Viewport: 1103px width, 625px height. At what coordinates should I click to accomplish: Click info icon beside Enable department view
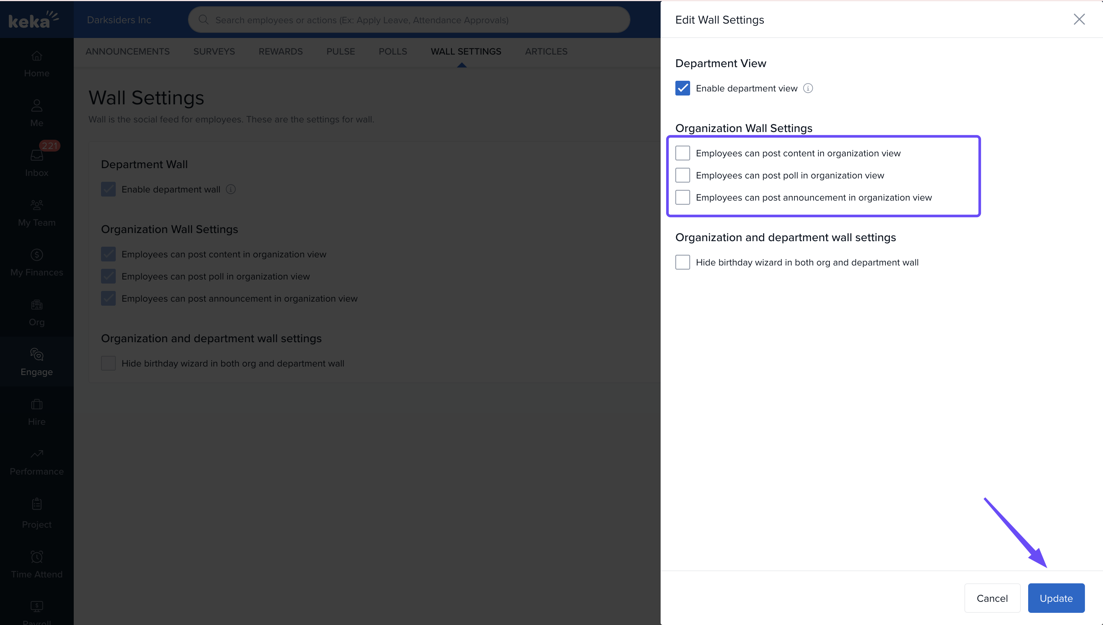pos(808,88)
